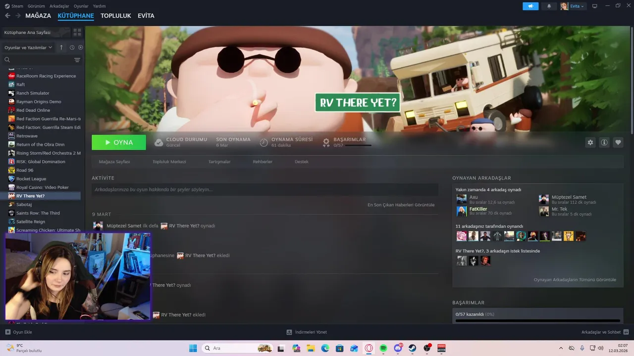Open Arkadaşlar ve Sohbet
The image size is (634, 356).
pos(605,332)
